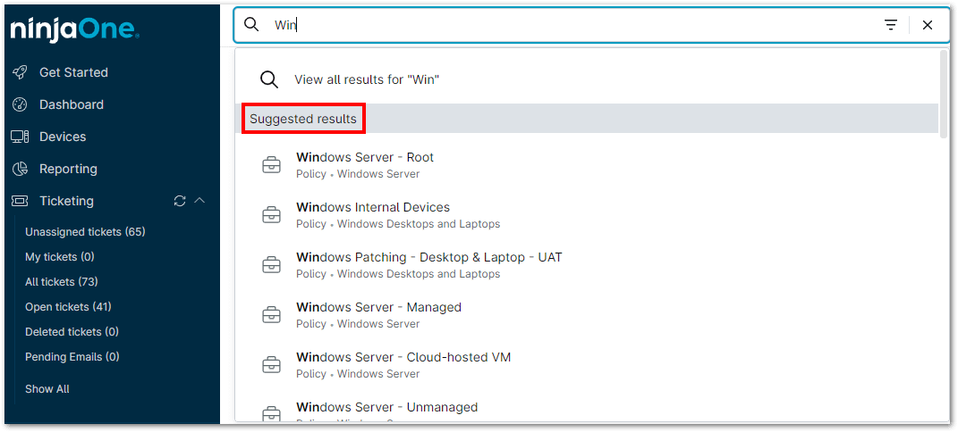This screenshot has height=432, width=958.
Task: View all results for "Win"
Action: 366,79
